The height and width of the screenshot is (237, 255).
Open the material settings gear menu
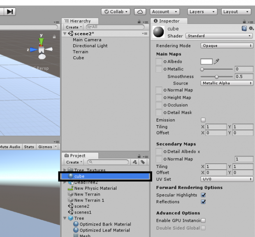point(250,29)
